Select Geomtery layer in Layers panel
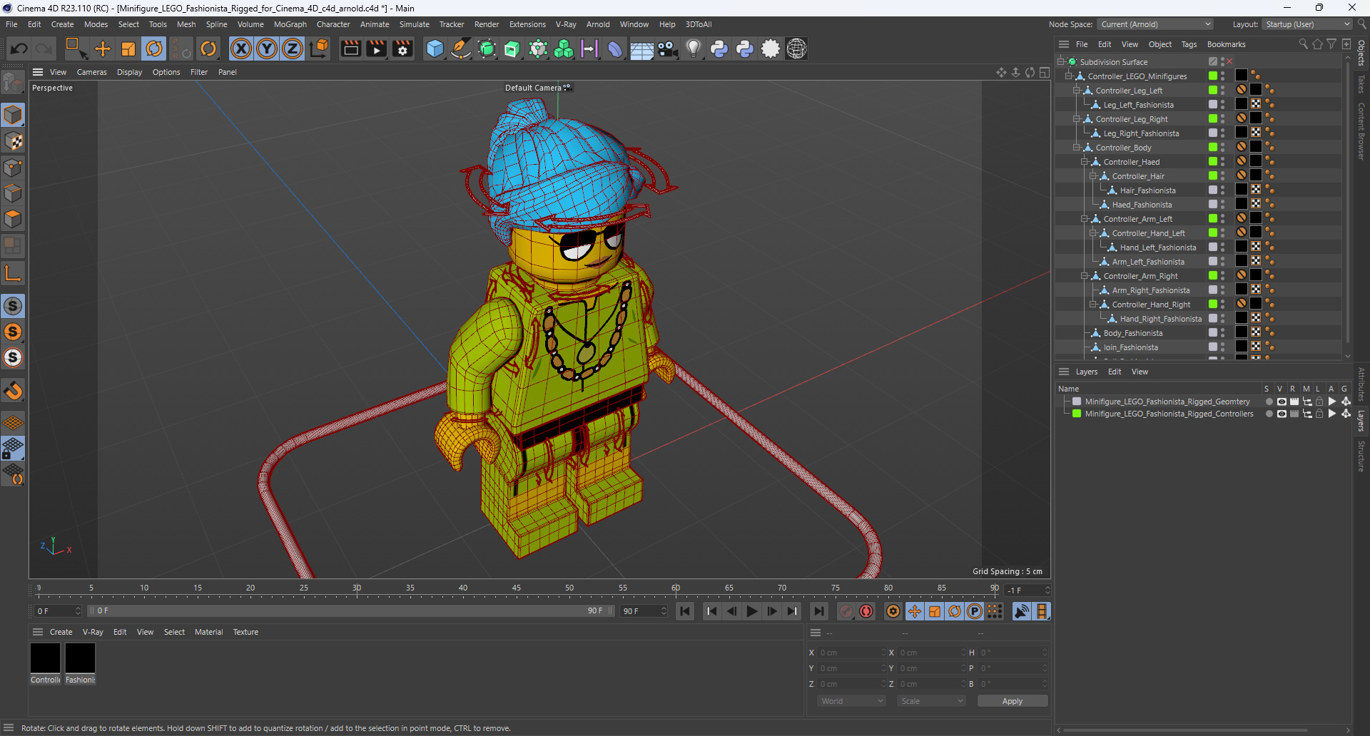The height and width of the screenshot is (736, 1370). pos(1167,402)
